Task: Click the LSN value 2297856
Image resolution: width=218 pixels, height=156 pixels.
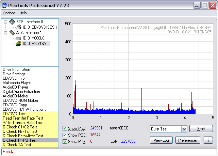Action: click(x=128, y=141)
